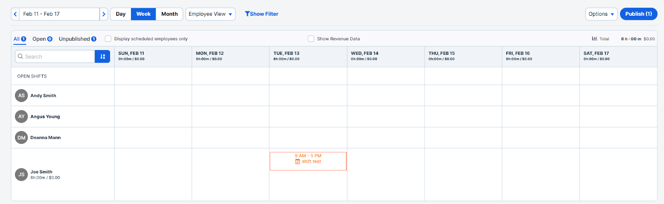Click the DM avatar for Deanna Mann

tap(22, 138)
